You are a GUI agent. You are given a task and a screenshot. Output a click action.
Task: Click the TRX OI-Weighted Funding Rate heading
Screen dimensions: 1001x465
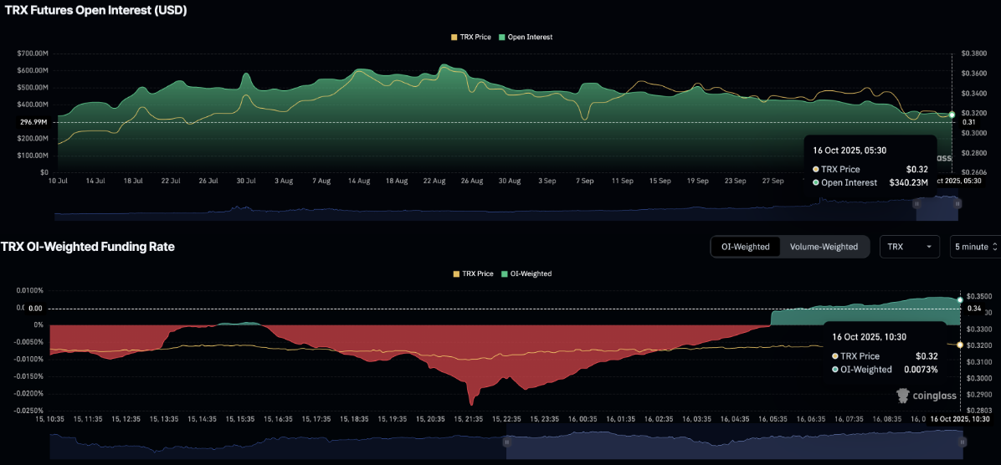(x=88, y=247)
